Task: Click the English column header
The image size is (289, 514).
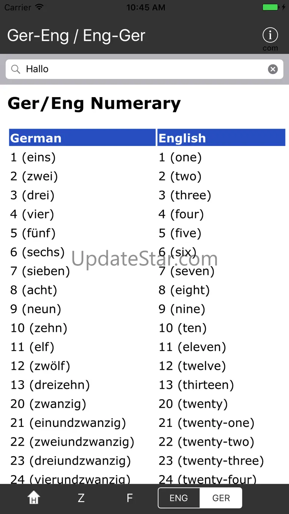Action: point(221,138)
